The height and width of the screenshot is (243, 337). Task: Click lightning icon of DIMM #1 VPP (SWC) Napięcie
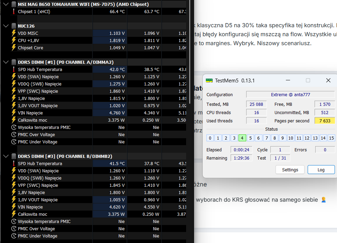(x=14, y=91)
